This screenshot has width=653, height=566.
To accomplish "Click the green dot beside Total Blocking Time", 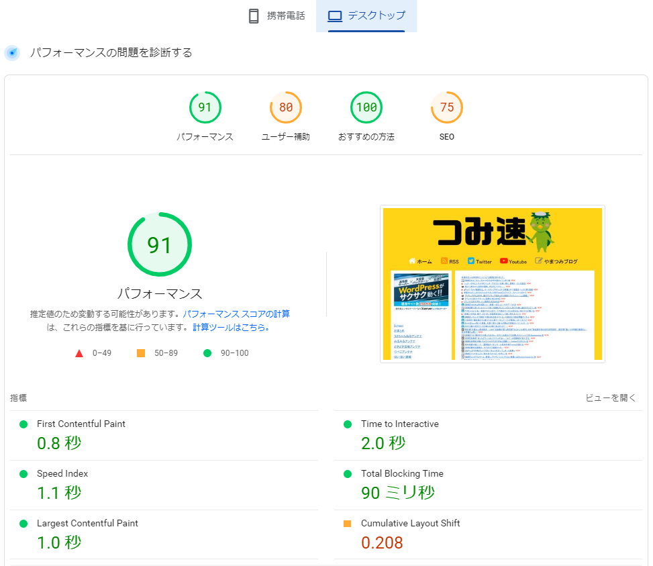I will pos(348,474).
